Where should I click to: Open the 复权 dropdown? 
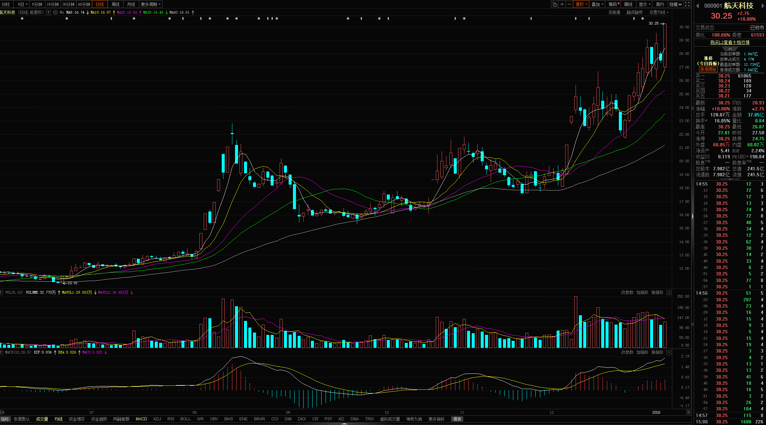point(582,4)
